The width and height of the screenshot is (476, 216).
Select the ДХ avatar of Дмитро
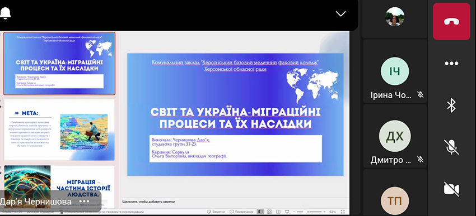click(x=395, y=136)
